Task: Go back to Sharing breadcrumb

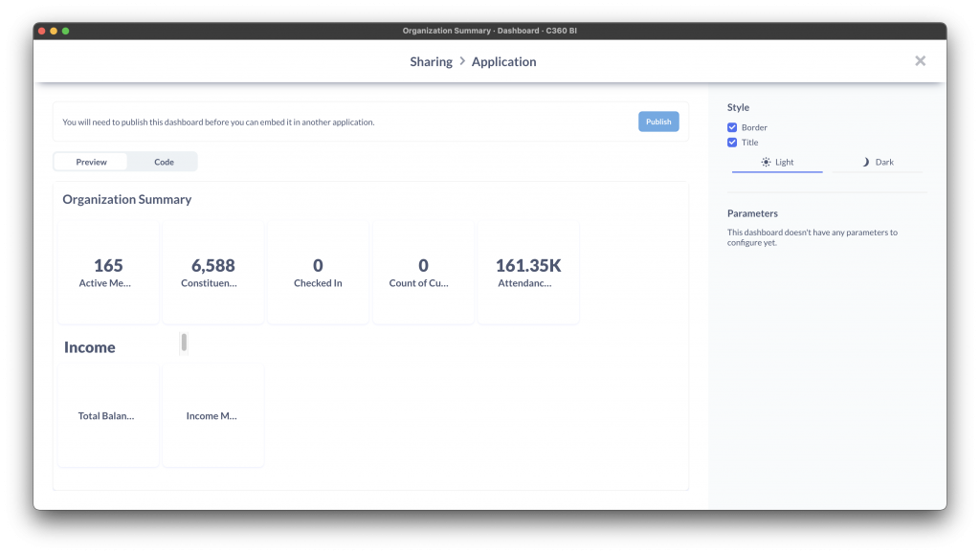Action: pyautogui.click(x=432, y=61)
